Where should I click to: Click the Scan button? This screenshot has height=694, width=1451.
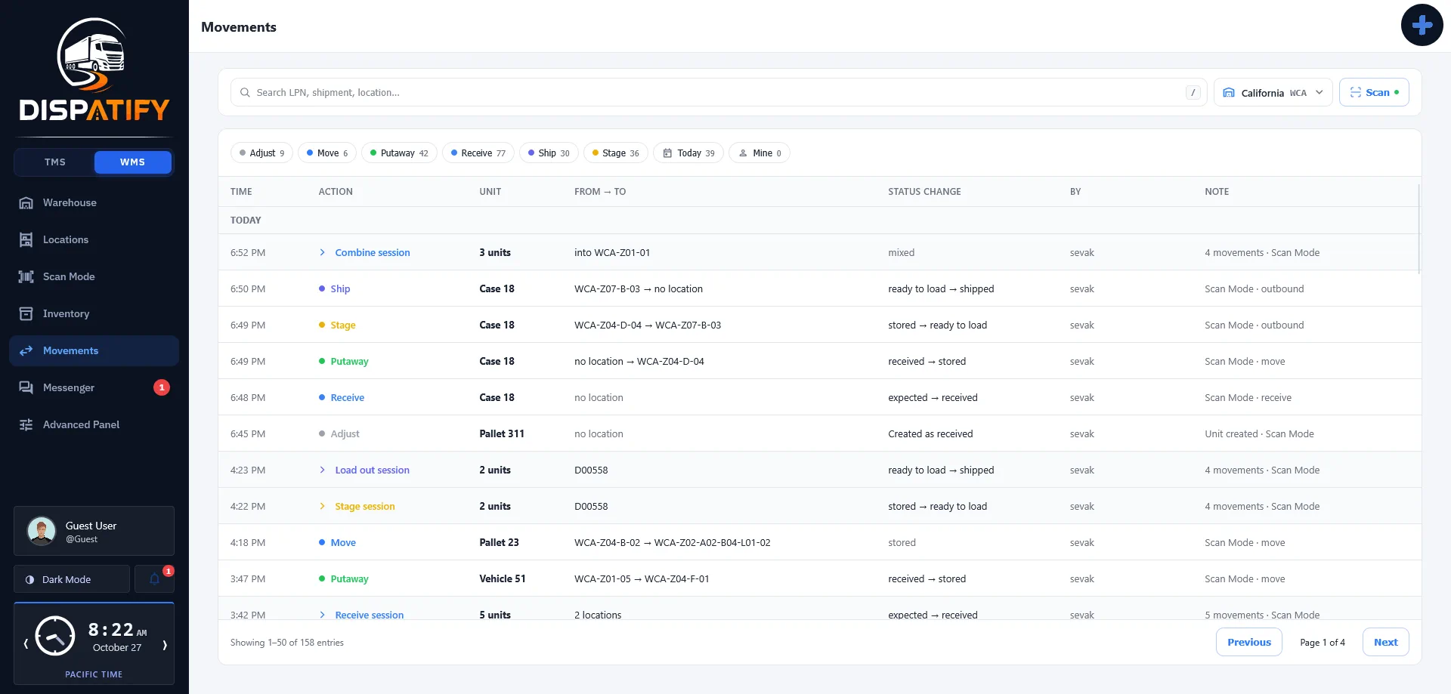coord(1374,92)
